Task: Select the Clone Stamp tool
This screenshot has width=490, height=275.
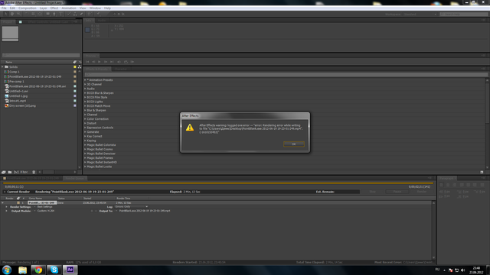Action: click(x=75, y=14)
